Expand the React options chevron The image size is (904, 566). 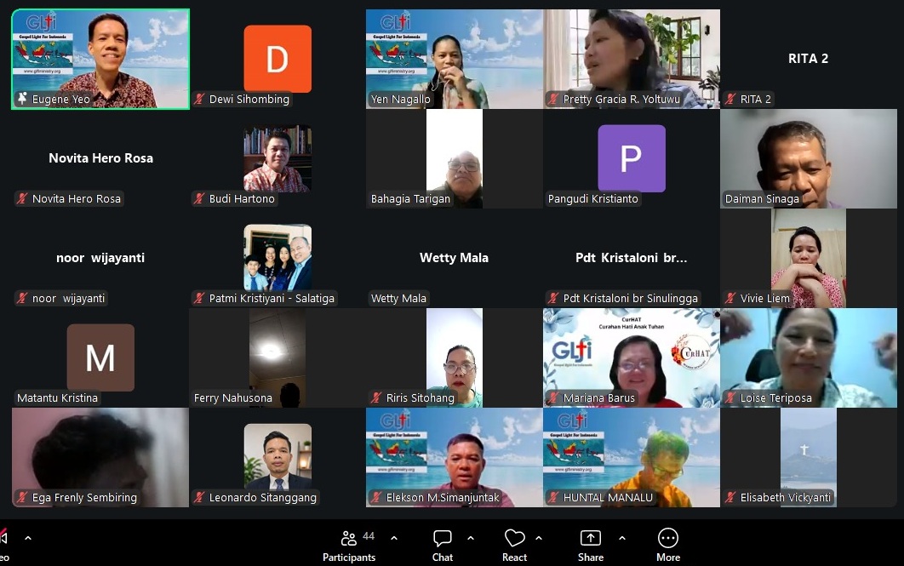coord(539,538)
